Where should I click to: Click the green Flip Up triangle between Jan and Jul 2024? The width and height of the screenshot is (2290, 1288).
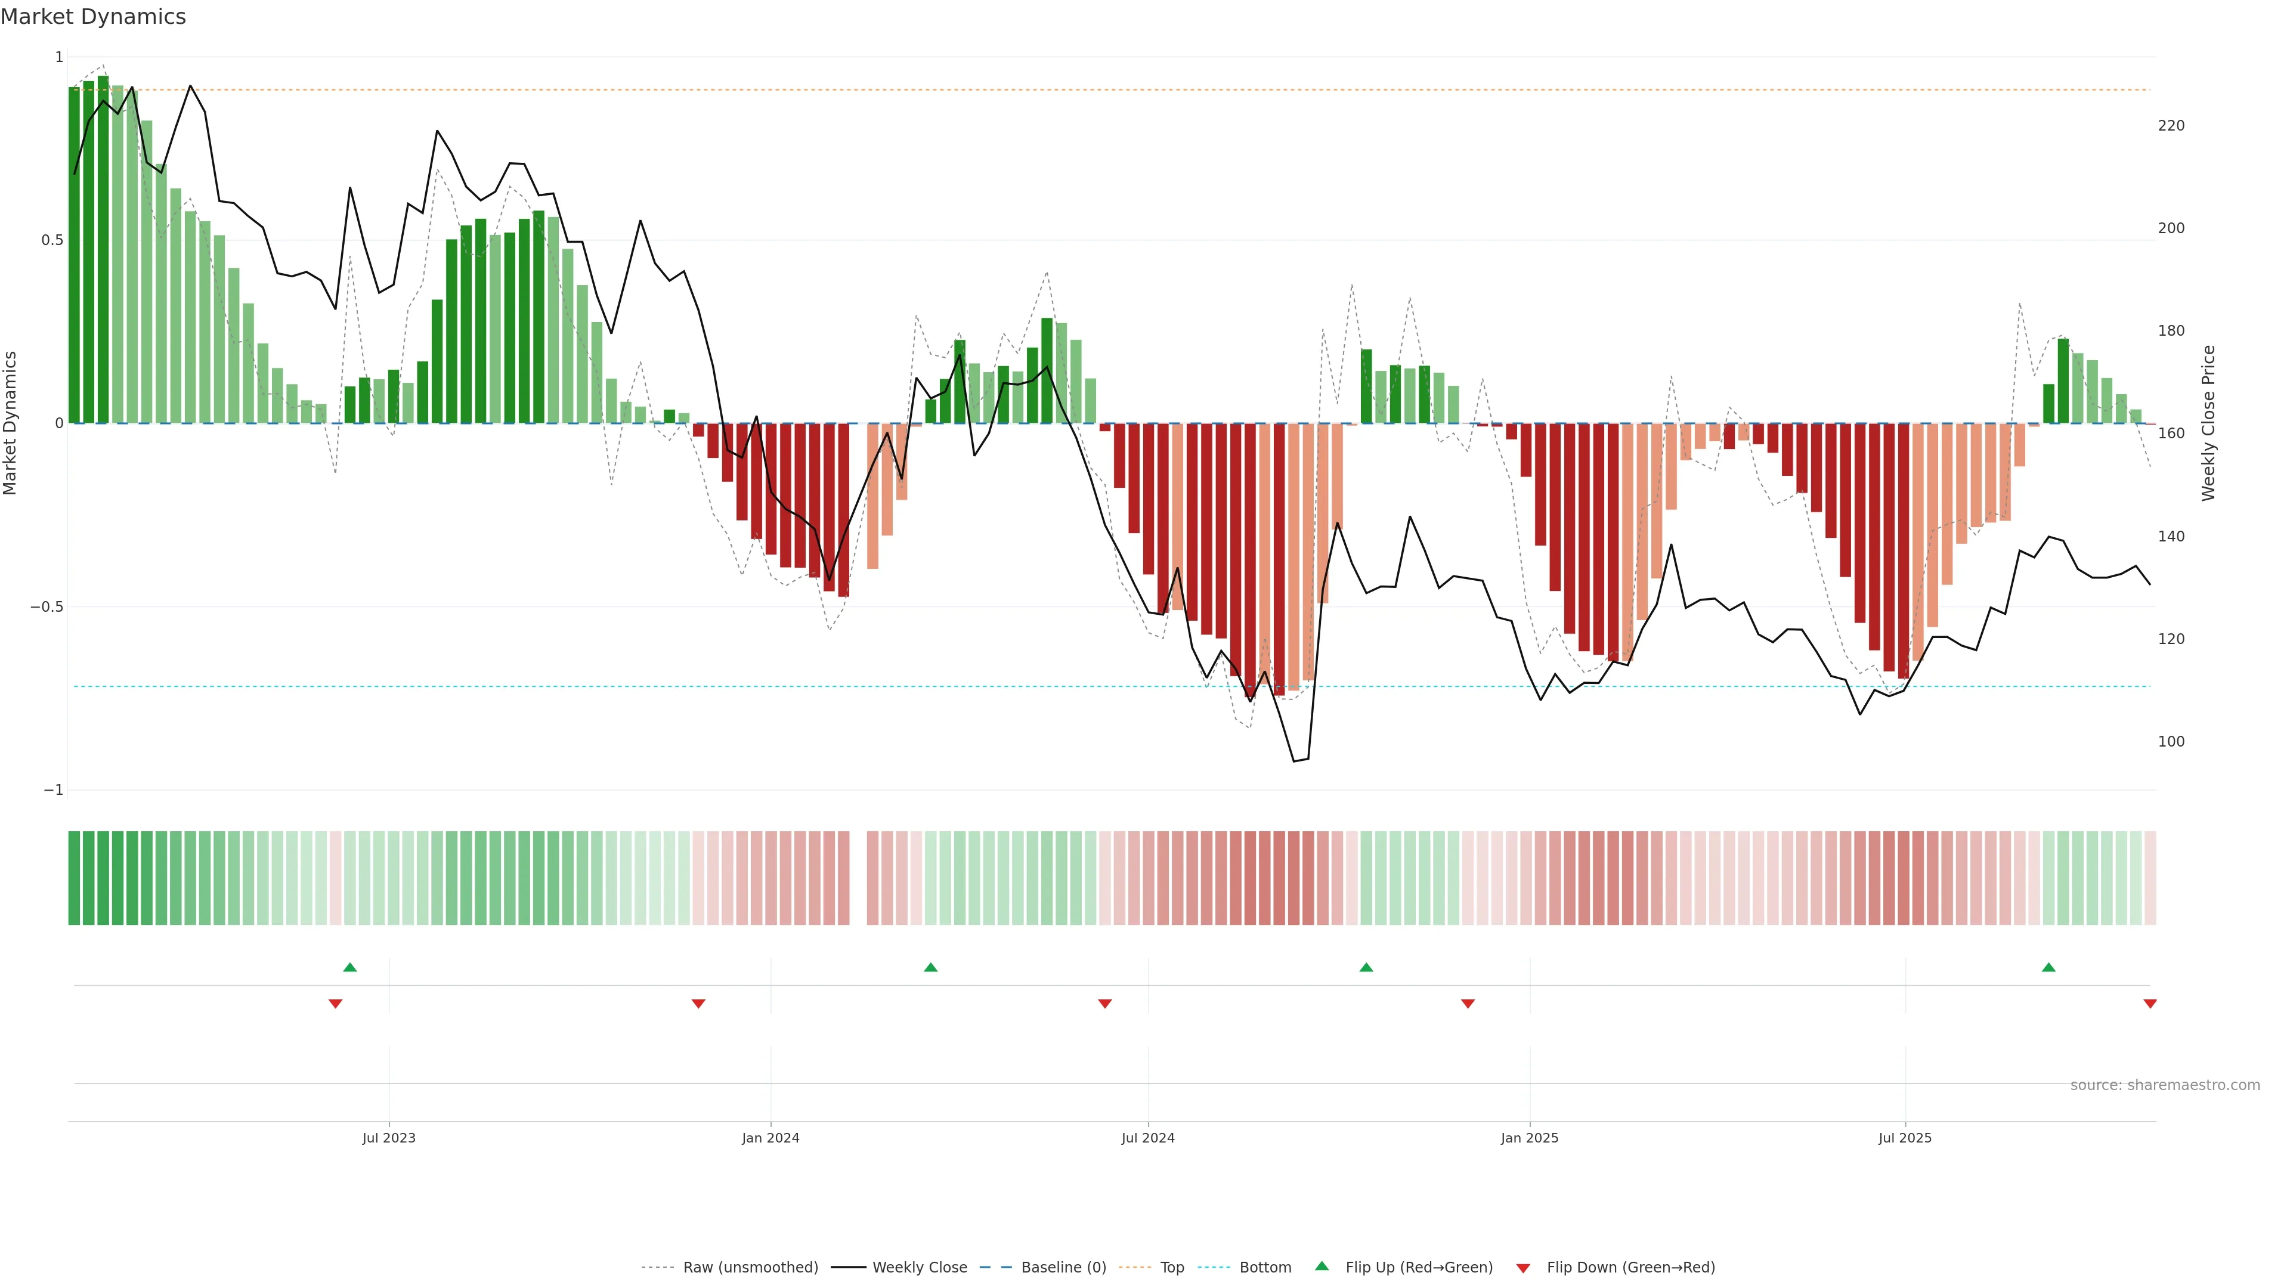[930, 967]
